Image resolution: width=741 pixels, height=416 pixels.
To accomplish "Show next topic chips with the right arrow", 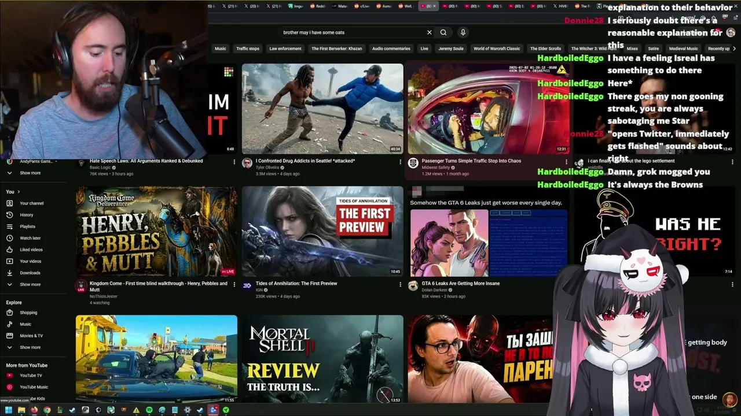I will point(734,49).
